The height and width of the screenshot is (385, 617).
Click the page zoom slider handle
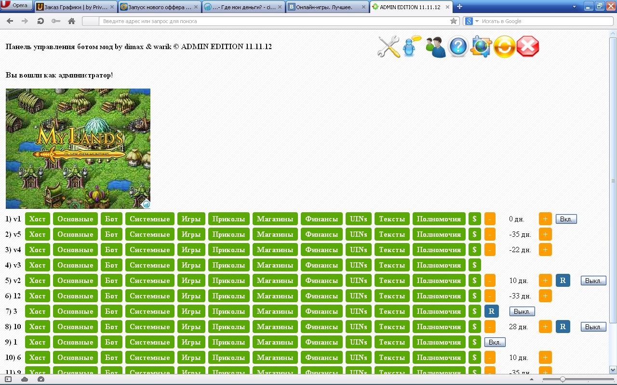click(x=563, y=379)
